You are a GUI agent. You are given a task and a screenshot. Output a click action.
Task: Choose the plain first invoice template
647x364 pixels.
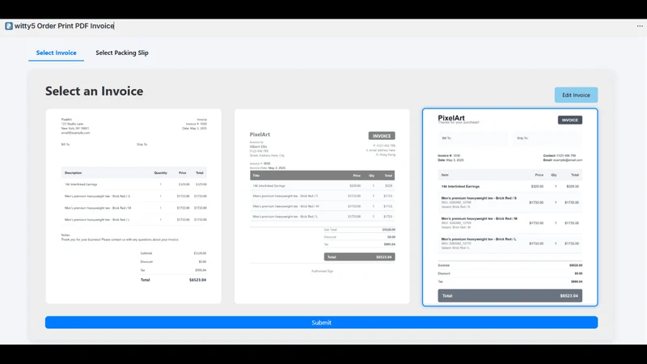click(133, 206)
